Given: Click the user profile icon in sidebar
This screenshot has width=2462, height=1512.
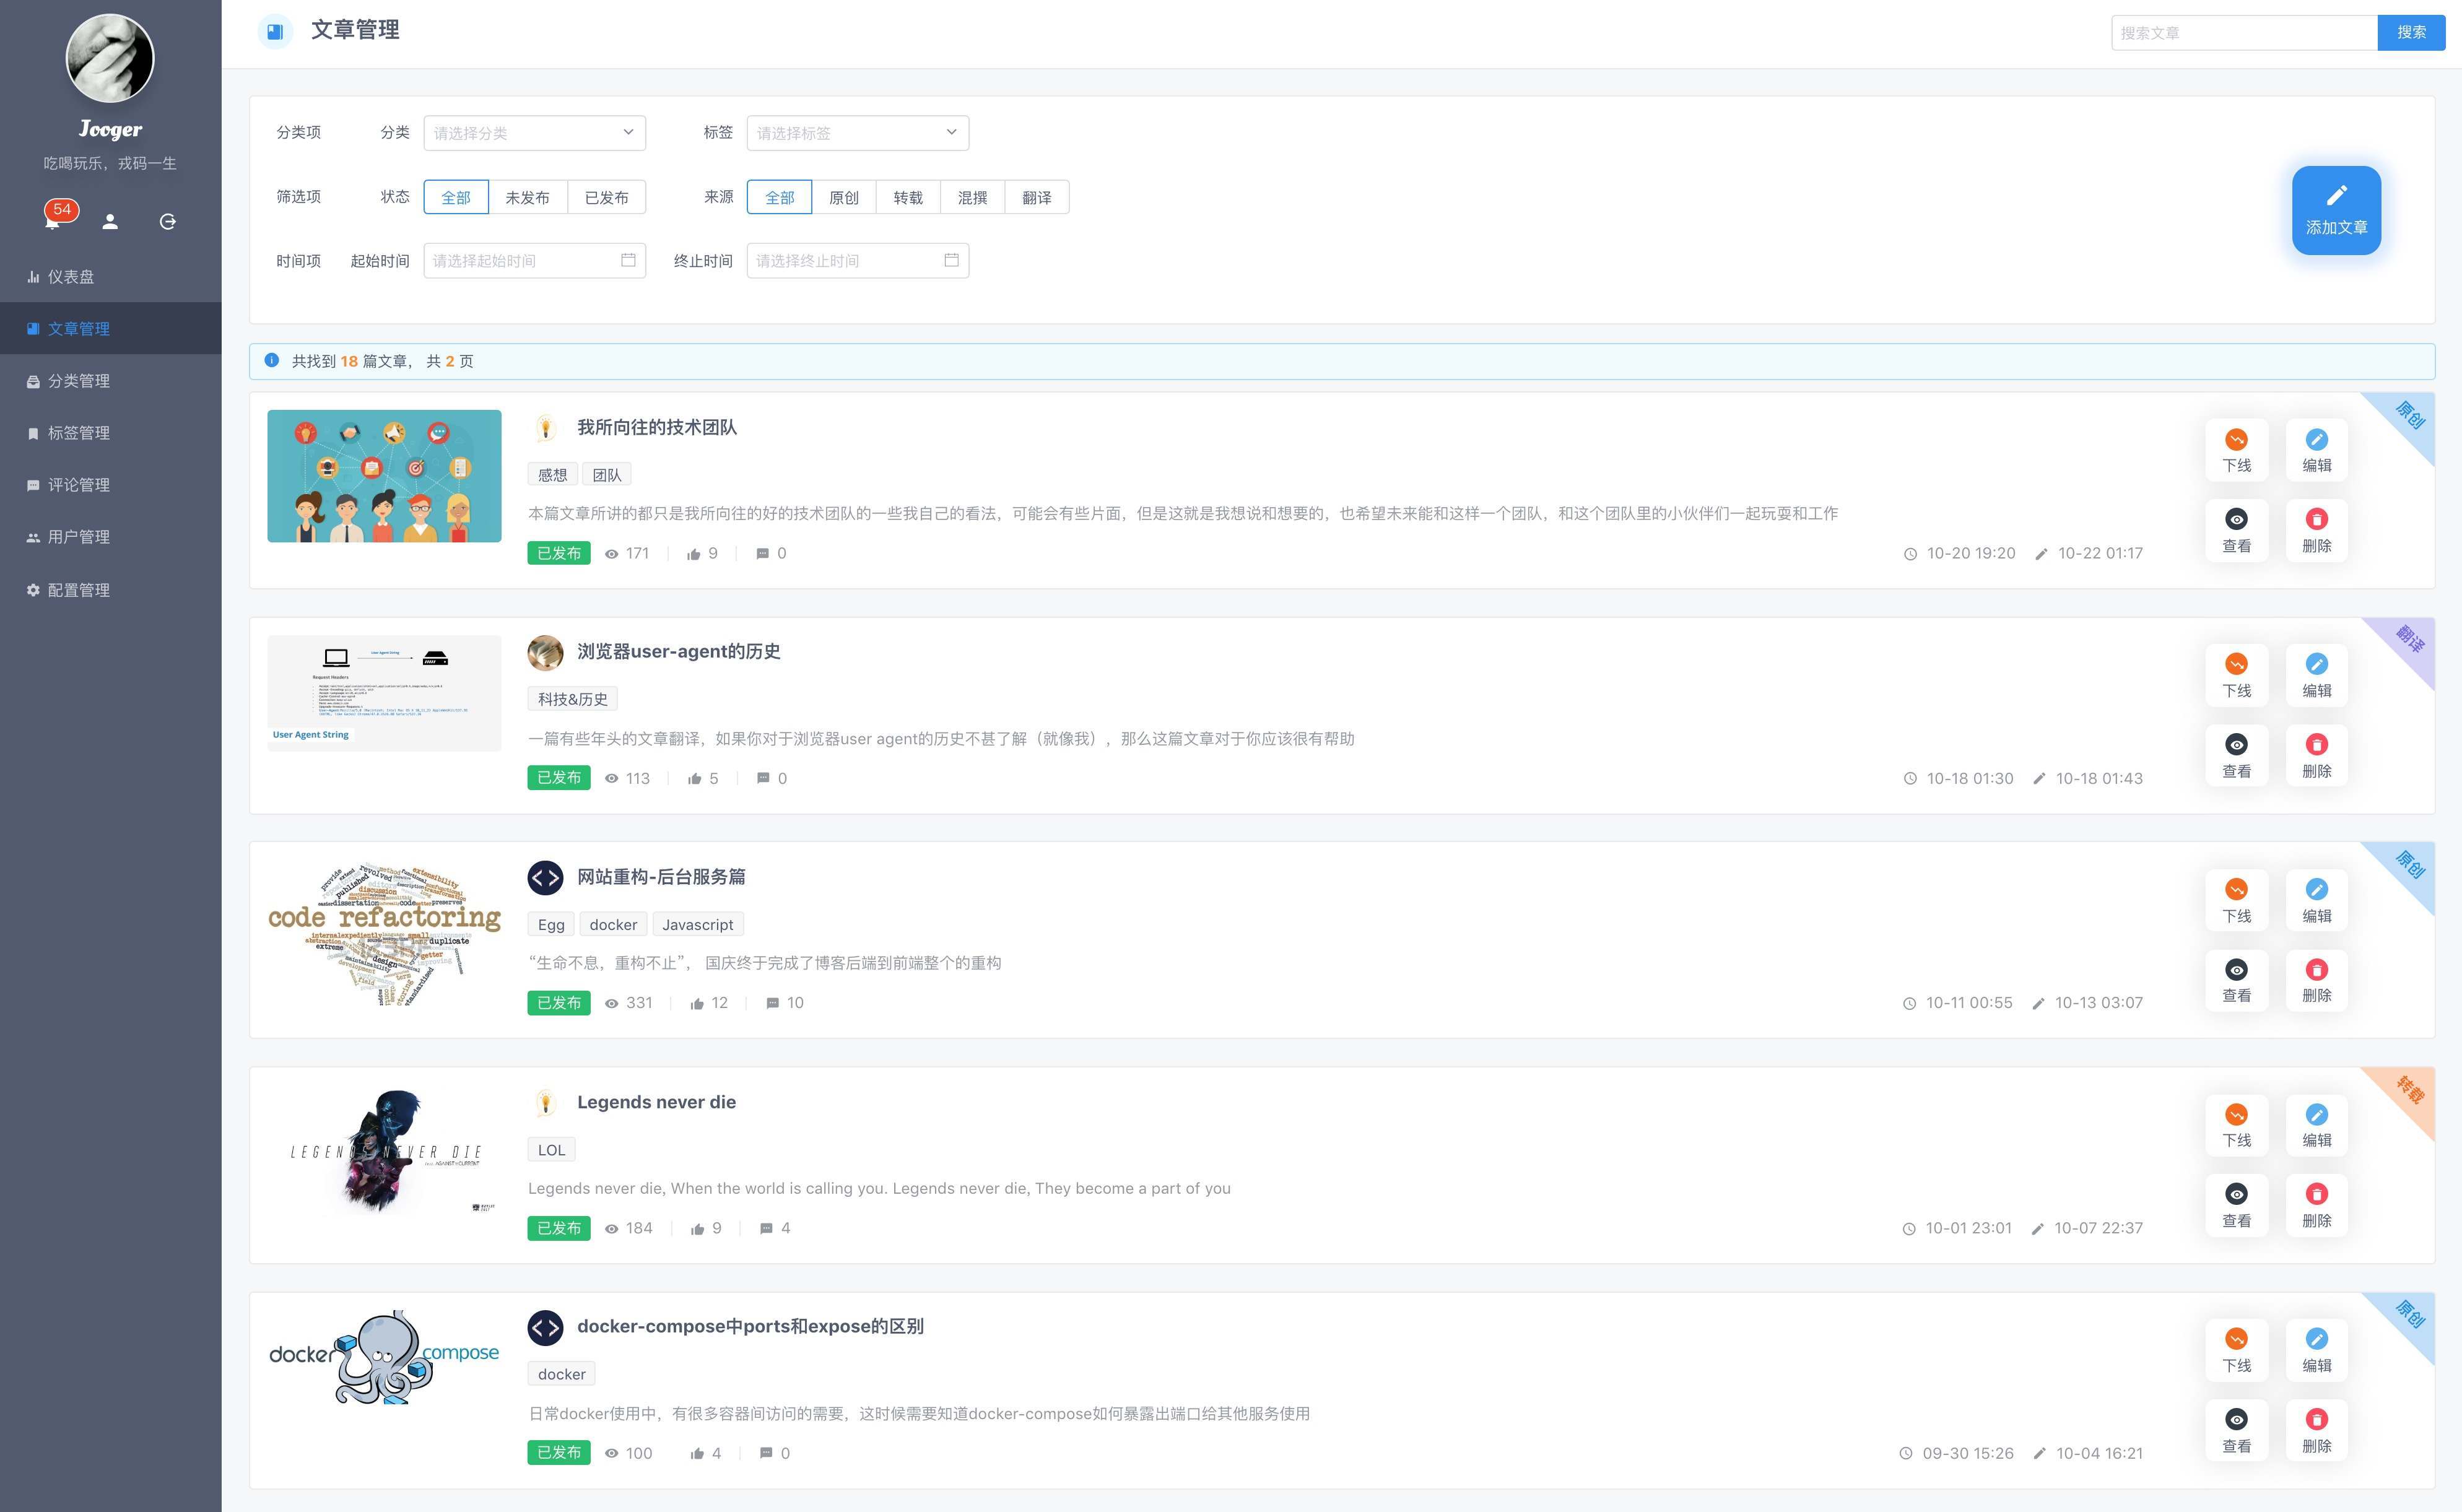Looking at the screenshot, I should [x=110, y=222].
